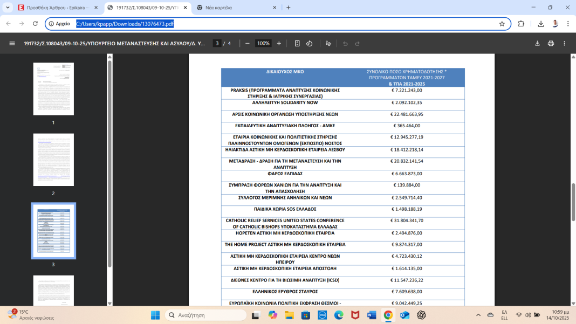This screenshot has height=324, width=576.
Task: Click the 100% zoom level field
Action: pos(263,43)
